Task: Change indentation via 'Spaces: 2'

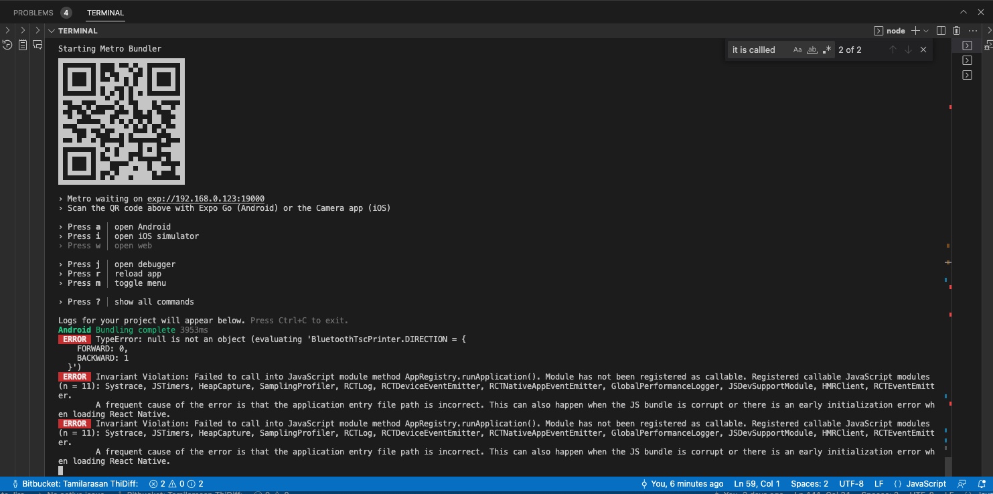Action: point(810,483)
